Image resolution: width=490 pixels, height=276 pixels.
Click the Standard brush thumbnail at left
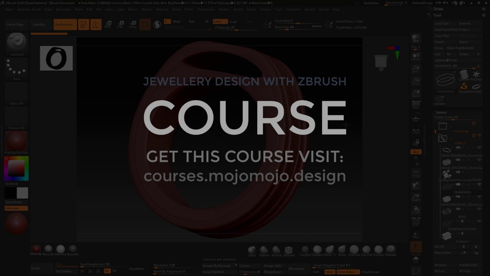click(x=16, y=44)
